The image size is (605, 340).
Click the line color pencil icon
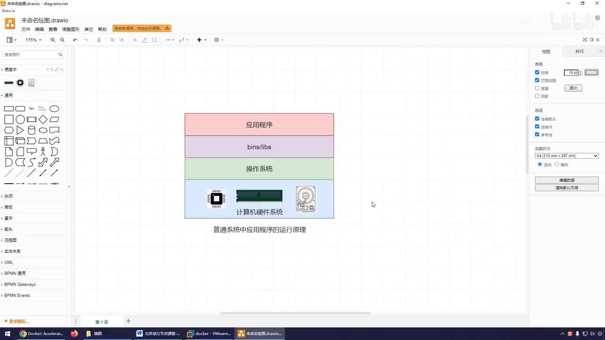(145, 40)
